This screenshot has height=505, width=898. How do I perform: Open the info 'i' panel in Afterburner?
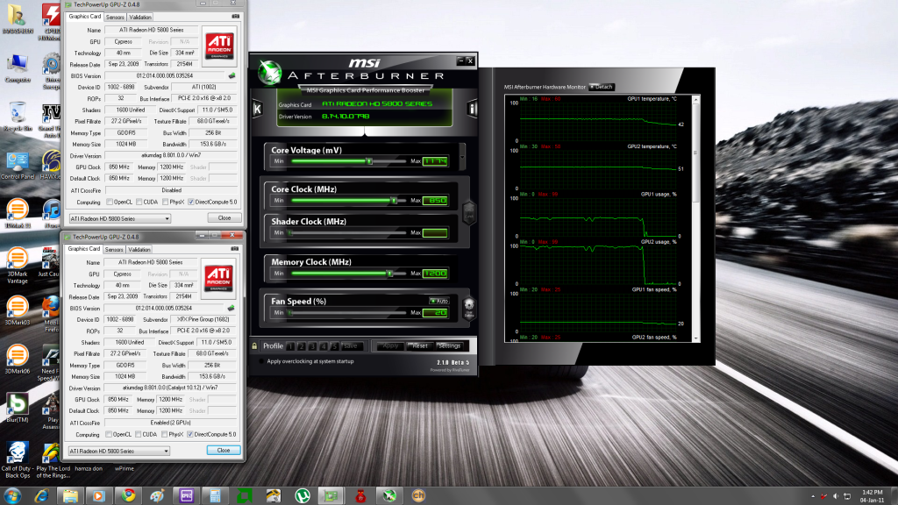pos(472,109)
